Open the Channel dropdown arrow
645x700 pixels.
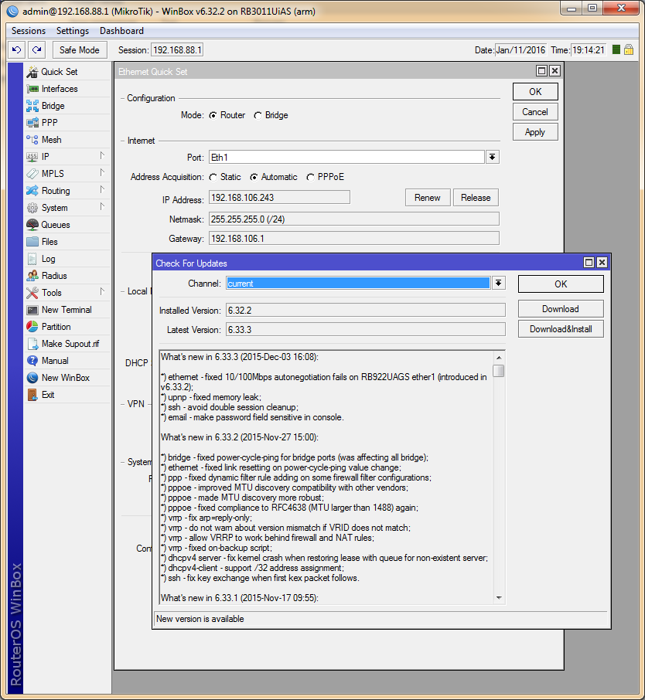(499, 284)
